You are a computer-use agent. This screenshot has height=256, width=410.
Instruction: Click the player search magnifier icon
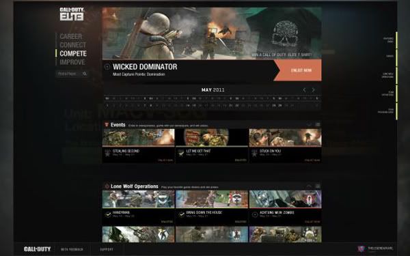tap(85, 74)
